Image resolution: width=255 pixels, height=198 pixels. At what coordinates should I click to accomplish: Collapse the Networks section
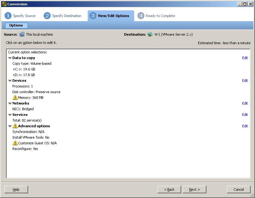(10, 104)
